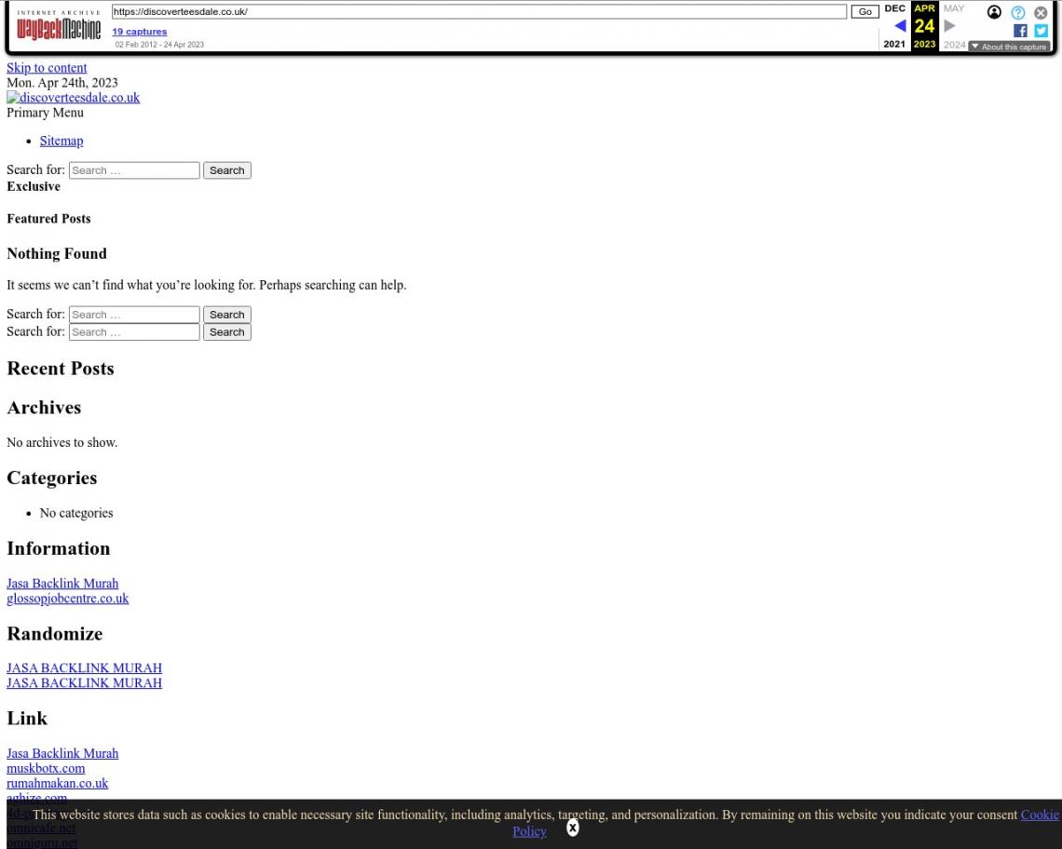Viewport: 1062px width, 849px height.
Task: Share capture on Twitter
Action: point(1041,31)
